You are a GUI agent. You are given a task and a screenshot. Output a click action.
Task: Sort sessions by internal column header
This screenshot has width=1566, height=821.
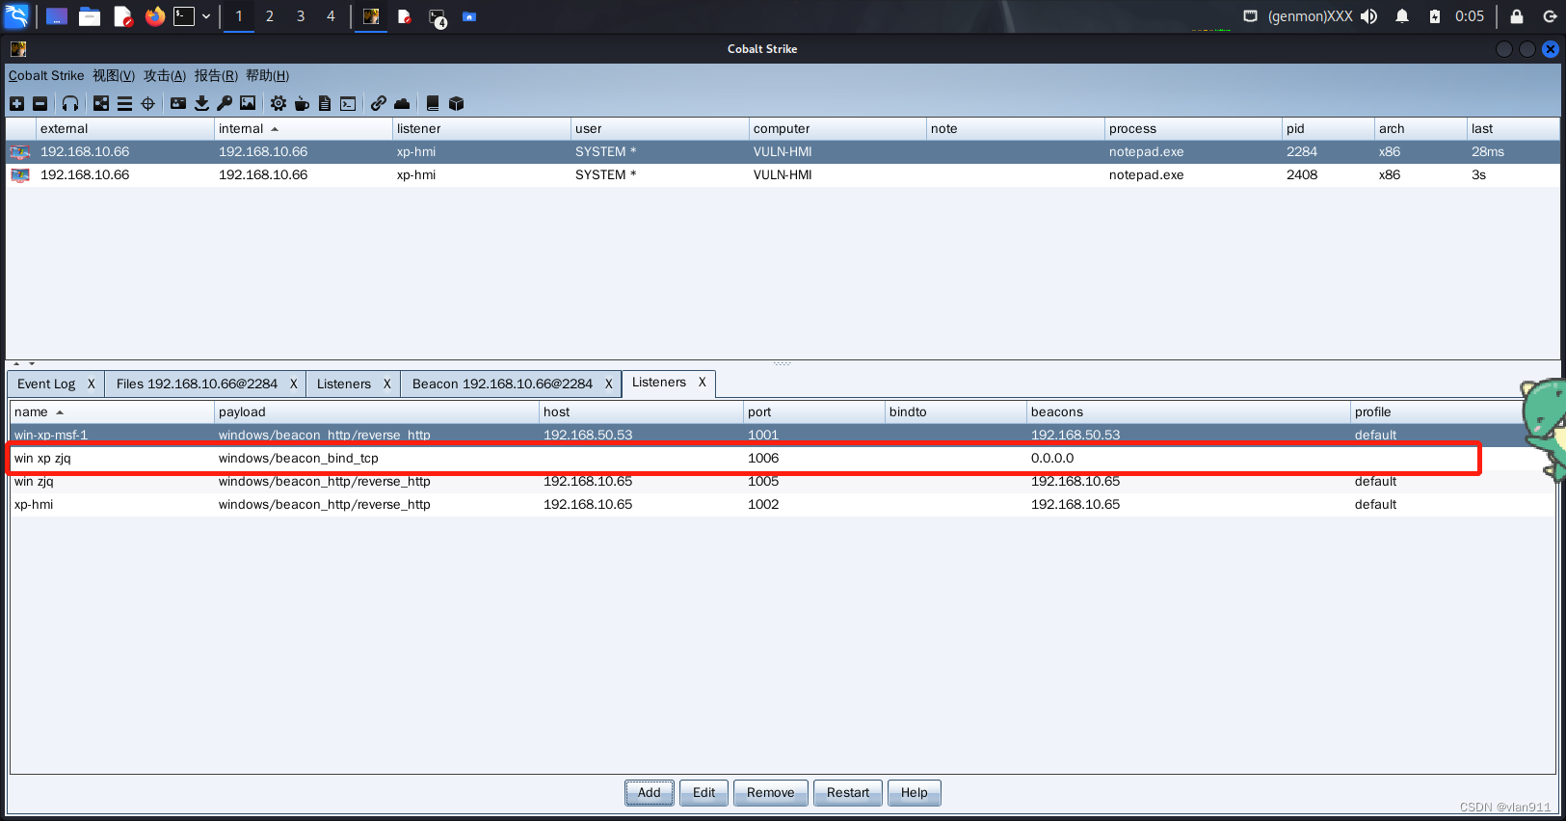(x=304, y=129)
